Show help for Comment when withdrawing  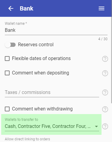pos(105,109)
